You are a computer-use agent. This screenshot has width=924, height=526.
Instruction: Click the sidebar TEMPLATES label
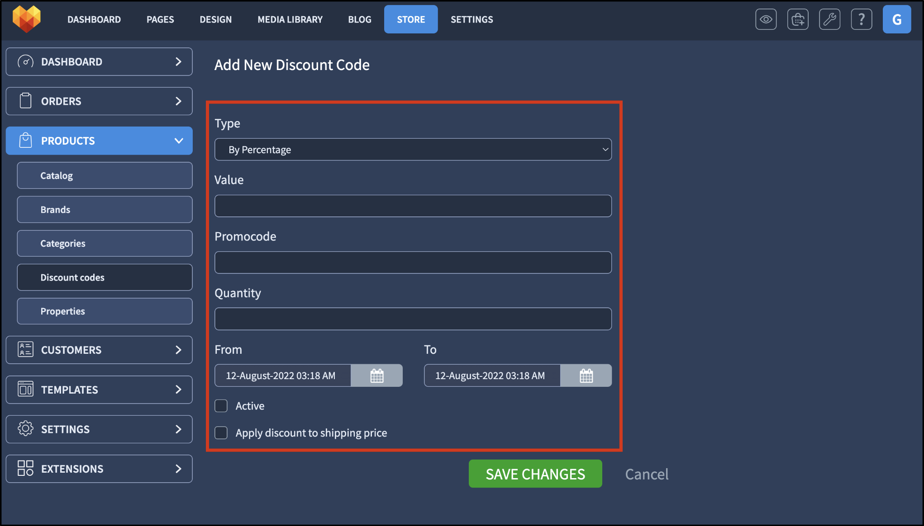(x=70, y=390)
